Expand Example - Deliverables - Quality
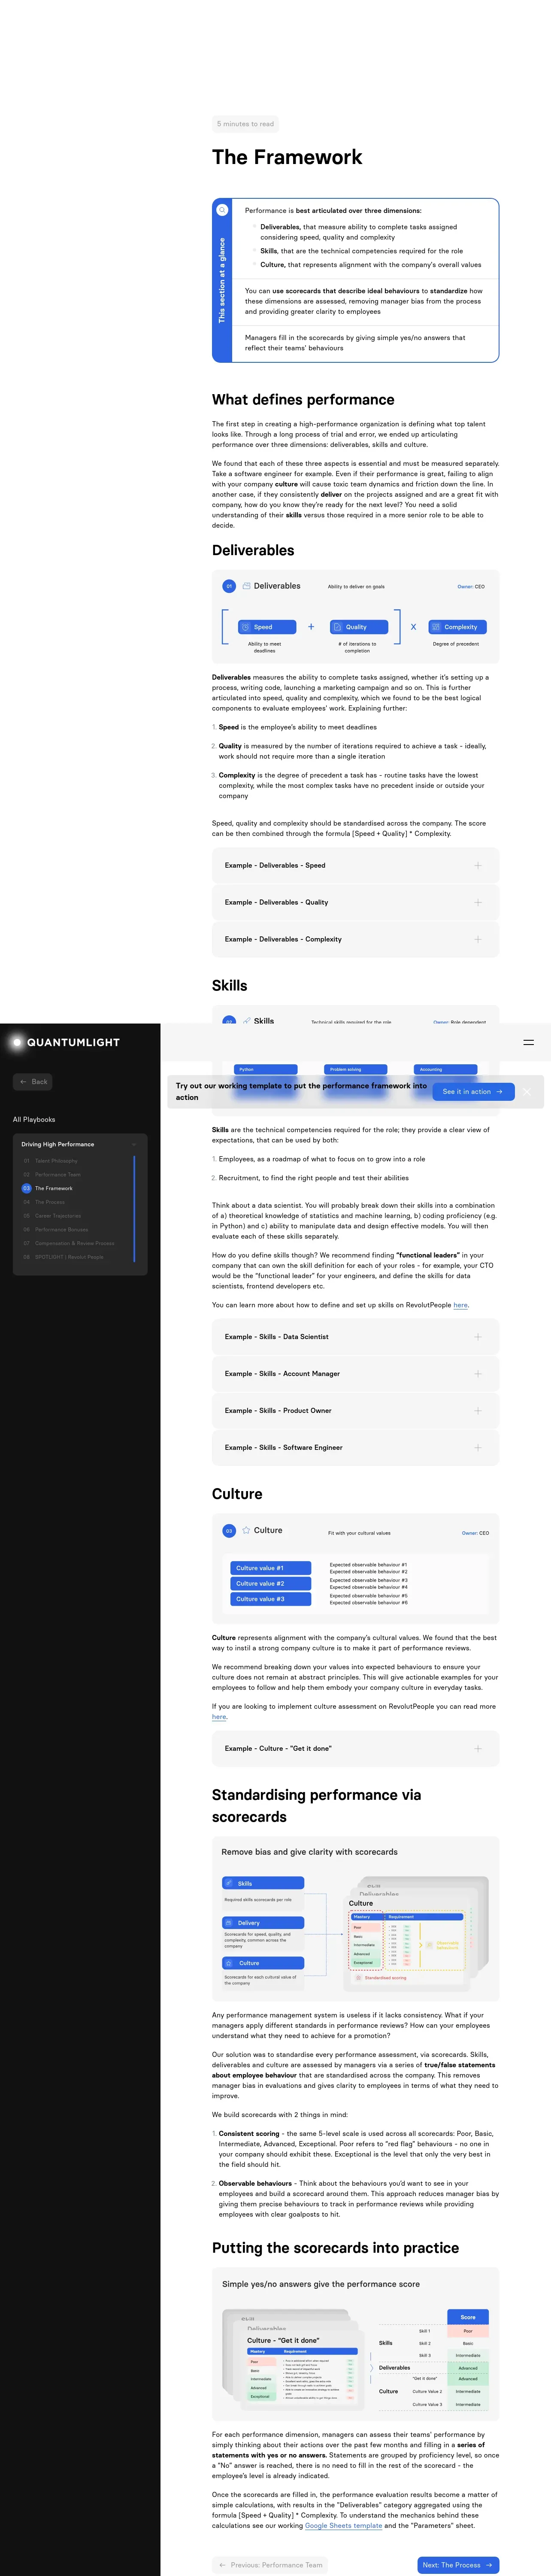The height and width of the screenshot is (2576, 551). point(355,903)
